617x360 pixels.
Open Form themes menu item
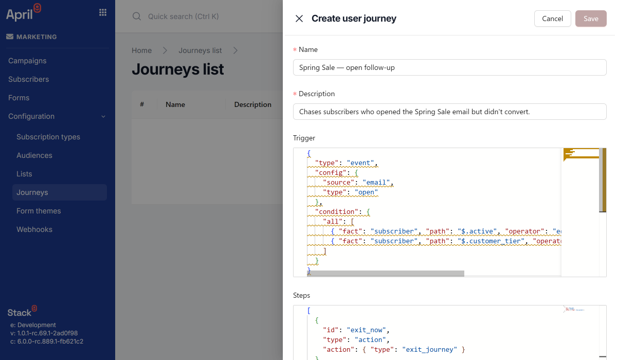[39, 211]
